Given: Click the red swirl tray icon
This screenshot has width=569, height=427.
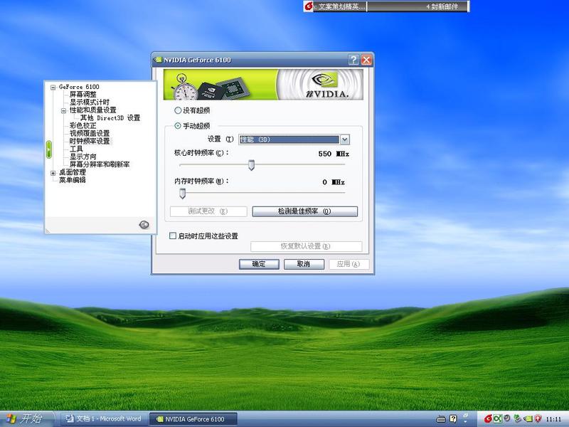Looking at the screenshot, I should (x=489, y=419).
